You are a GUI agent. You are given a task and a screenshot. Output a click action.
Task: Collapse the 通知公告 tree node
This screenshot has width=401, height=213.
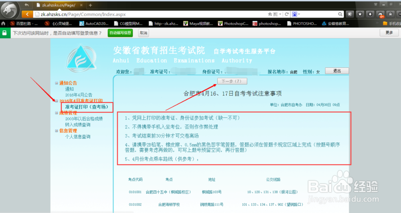pyautogui.click(x=57, y=83)
